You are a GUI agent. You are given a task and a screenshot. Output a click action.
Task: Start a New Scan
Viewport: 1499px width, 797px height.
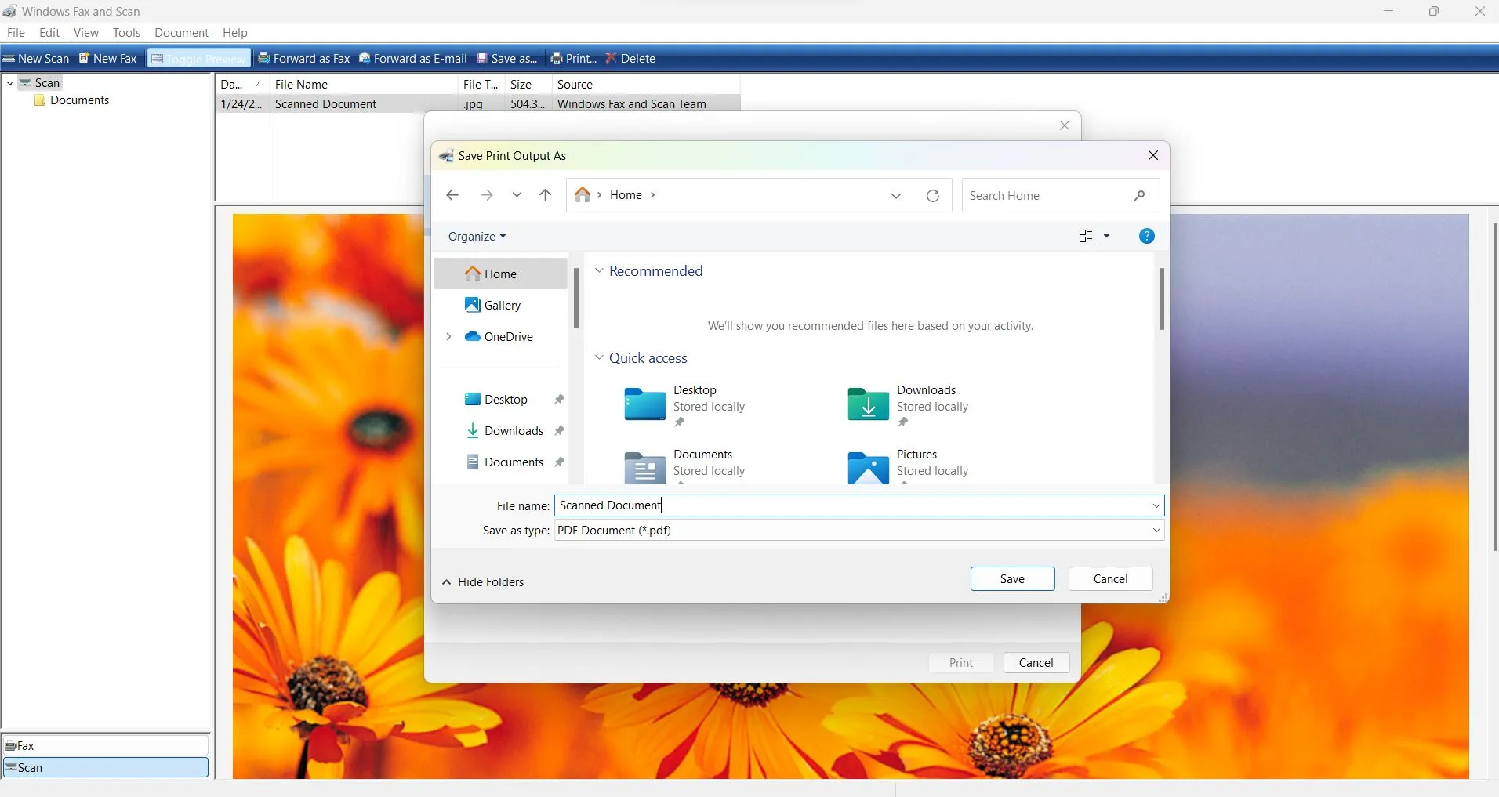point(36,58)
